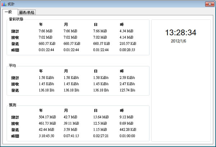Close the 統計 window
Screen dimensions: 216x147
click(209, 4)
